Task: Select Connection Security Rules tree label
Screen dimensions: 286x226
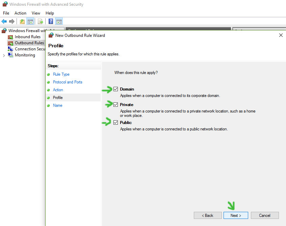Action: pyautogui.click(x=30, y=49)
